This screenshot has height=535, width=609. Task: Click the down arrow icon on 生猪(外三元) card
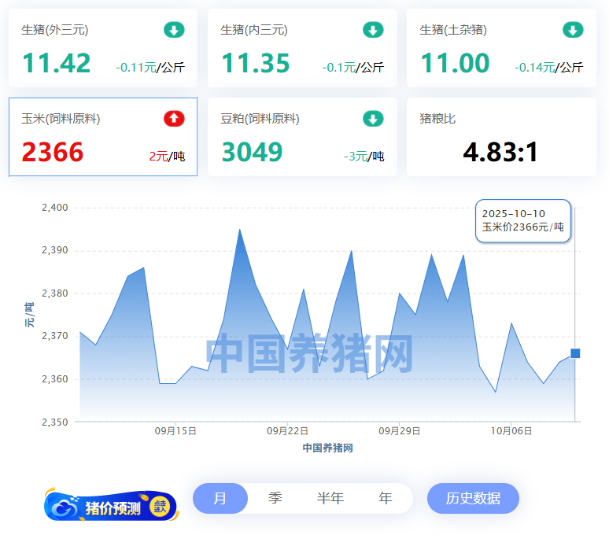tap(174, 31)
